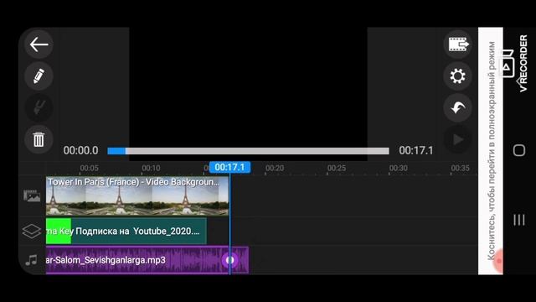The height and width of the screenshot is (302, 536).
Task: Click the 00:17.1 total duration label
Action: tap(416, 150)
